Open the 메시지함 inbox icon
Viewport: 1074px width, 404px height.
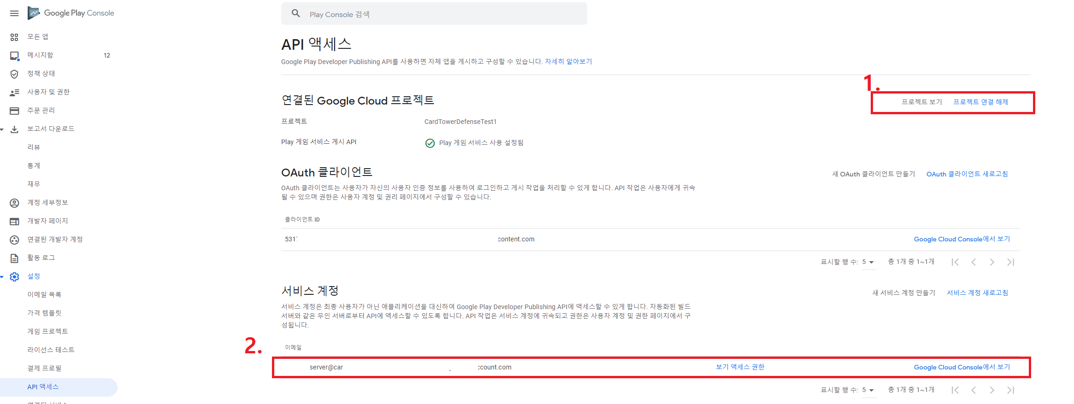(14, 55)
